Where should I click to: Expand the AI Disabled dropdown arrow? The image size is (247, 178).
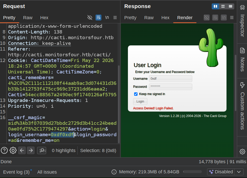(x=239, y=172)
